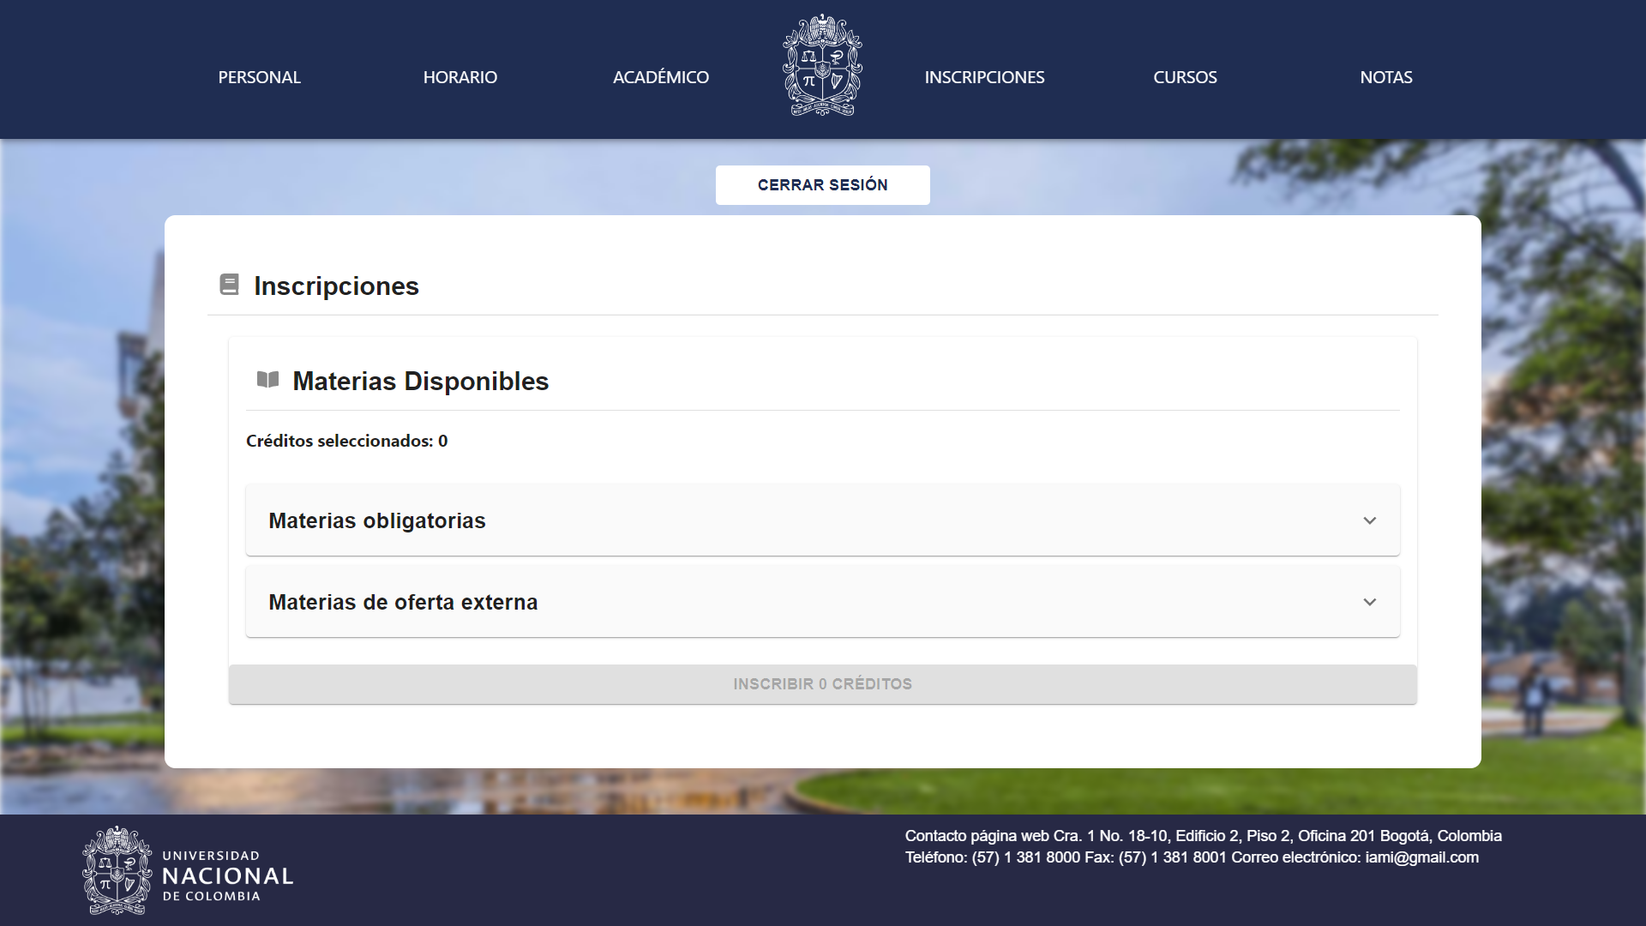Click the university crest logo in header

(822, 66)
